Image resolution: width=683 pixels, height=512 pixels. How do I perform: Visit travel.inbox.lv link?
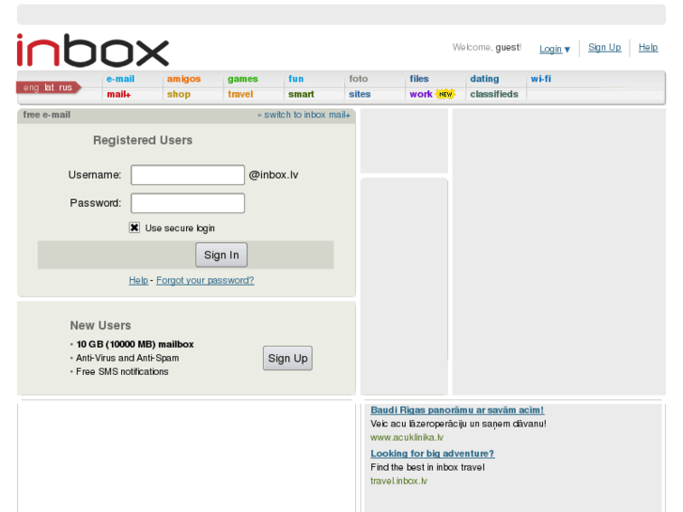pyautogui.click(x=398, y=481)
